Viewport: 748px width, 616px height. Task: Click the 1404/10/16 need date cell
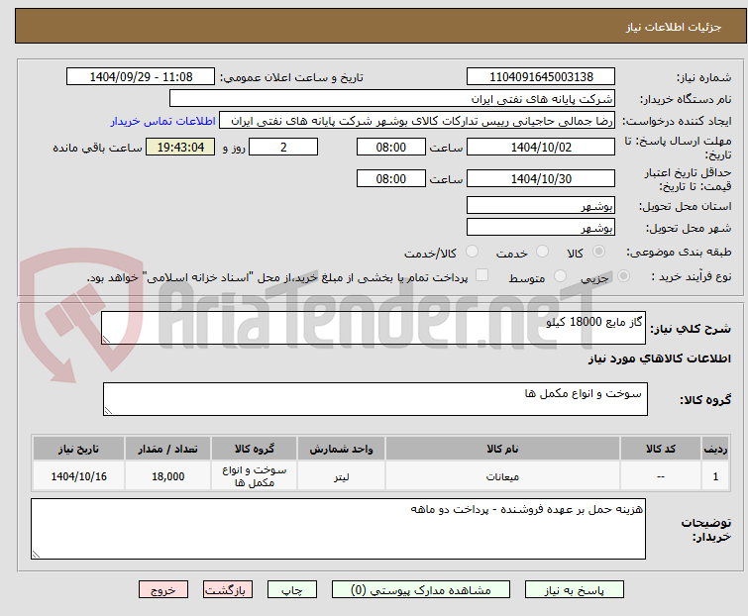[x=78, y=476]
